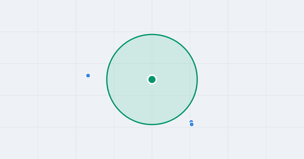This screenshot has height=159, width=304.
Task: Click the topmost point of the green circle outline
Action: 152,34
